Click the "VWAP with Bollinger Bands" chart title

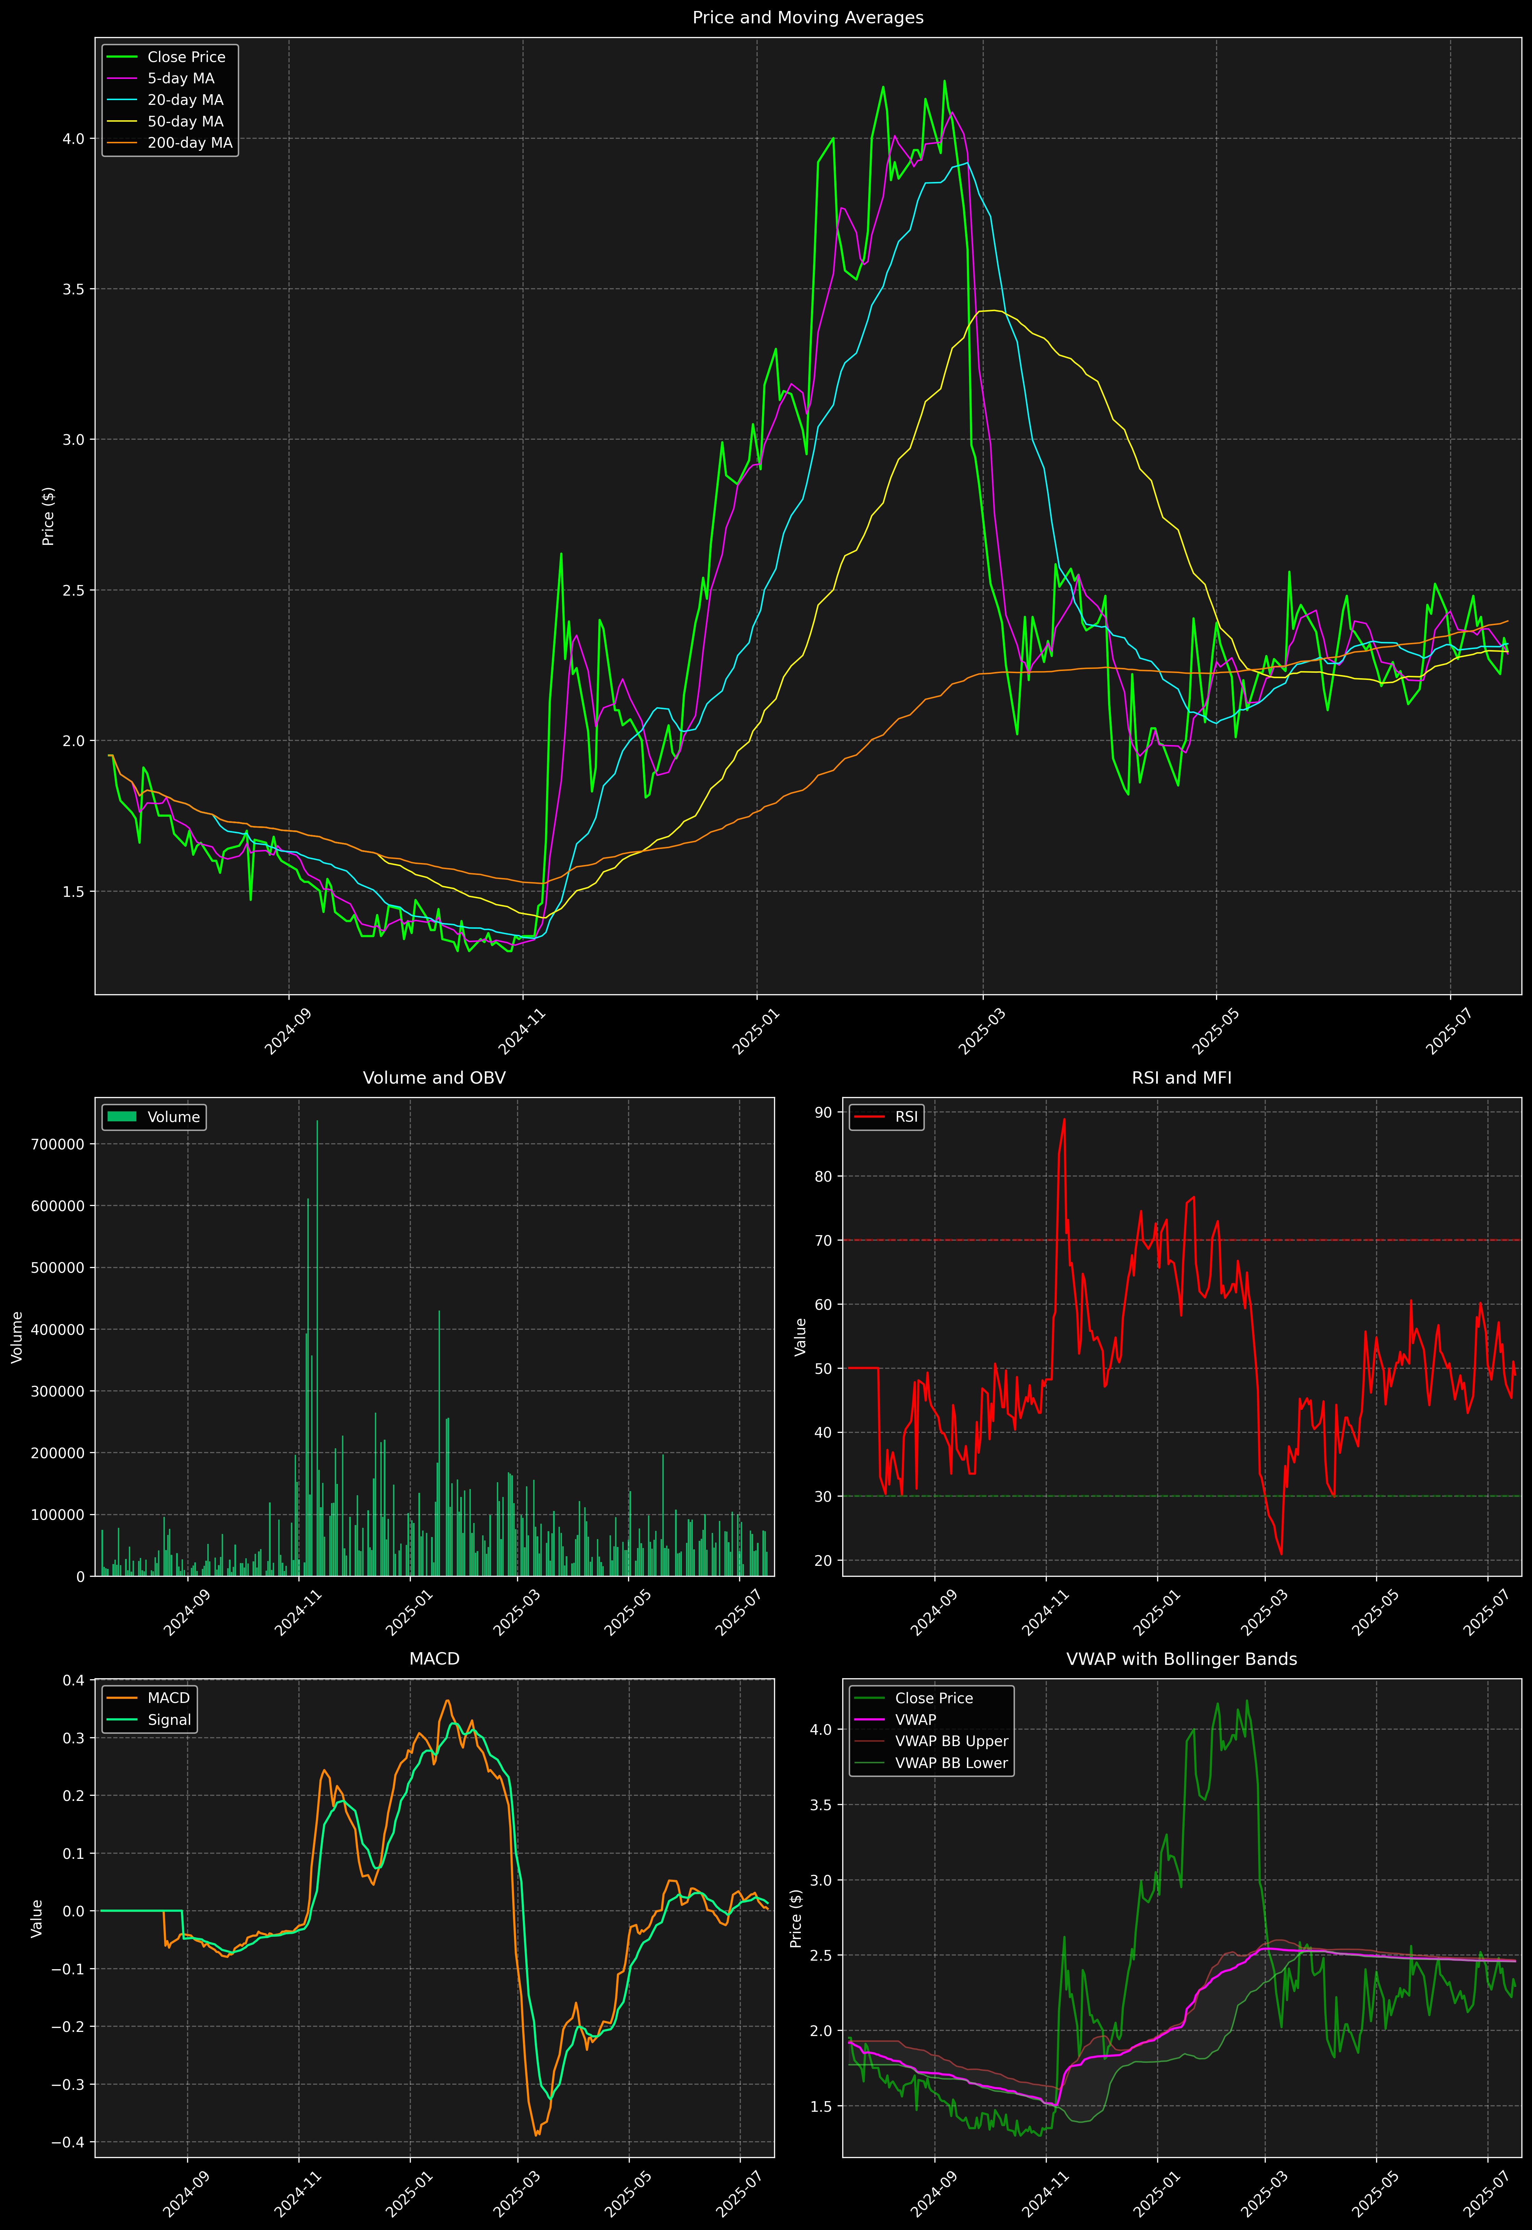pyautogui.click(x=1181, y=1659)
